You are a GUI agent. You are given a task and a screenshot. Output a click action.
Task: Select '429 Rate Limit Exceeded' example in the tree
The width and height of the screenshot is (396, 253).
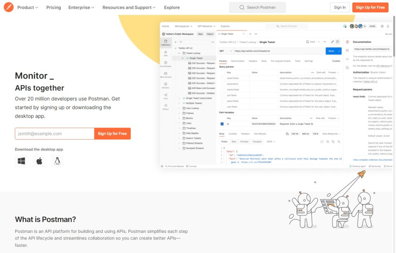201,88
